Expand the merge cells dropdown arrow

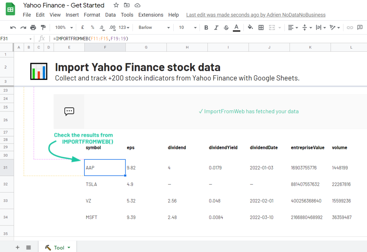(x=280, y=28)
